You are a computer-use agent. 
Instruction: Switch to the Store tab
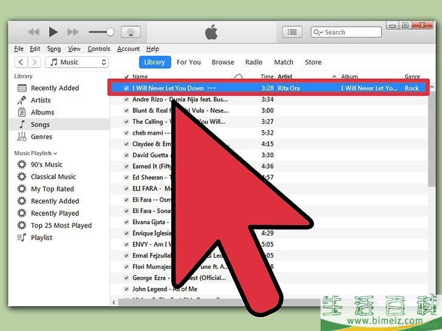[x=313, y=62]
